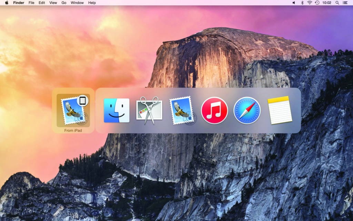Switch to Safari compass icon

[x=247, y=110]
